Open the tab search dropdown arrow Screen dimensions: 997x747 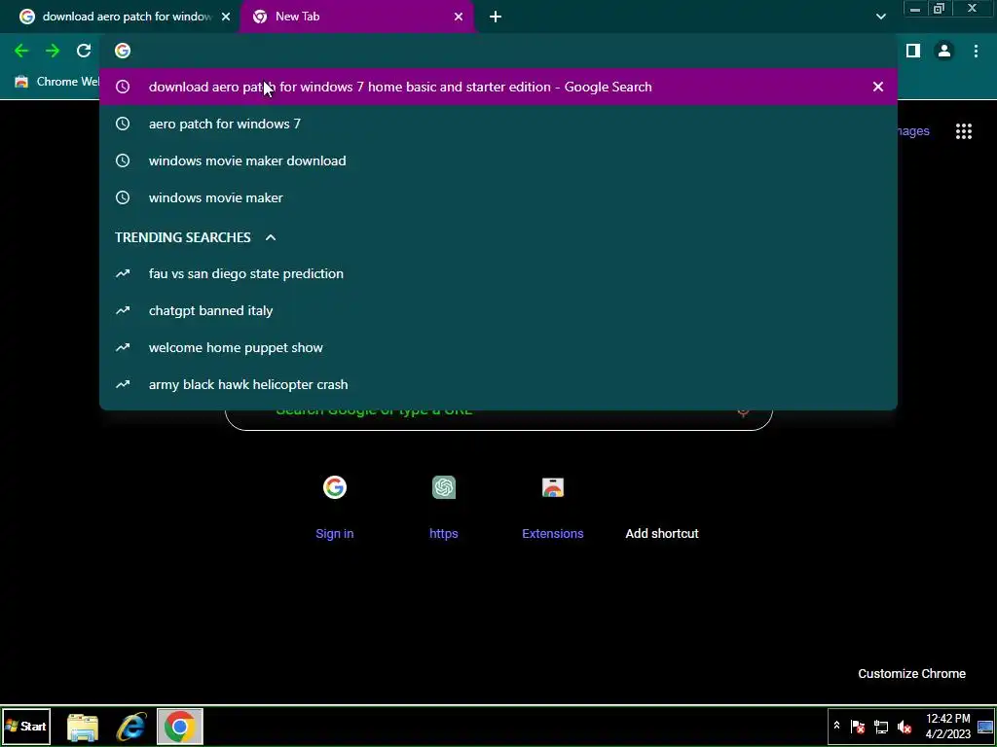(880, 18)
